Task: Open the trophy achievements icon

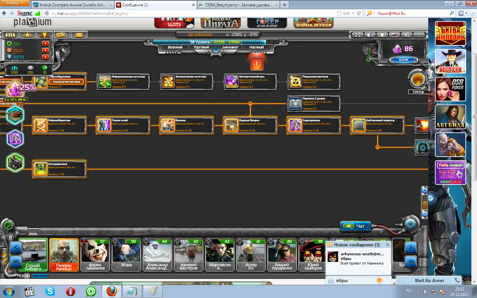Action: pos(44,35)
